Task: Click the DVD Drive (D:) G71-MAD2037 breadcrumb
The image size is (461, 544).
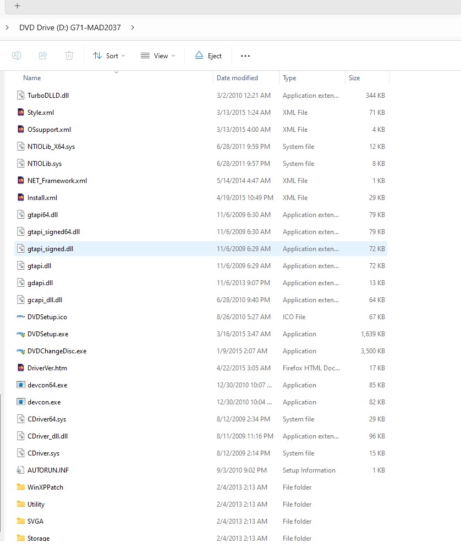Action: [x=70, y=27]
